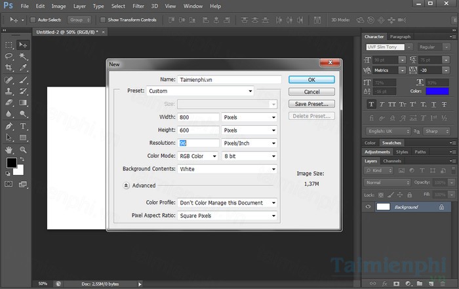
Task: Select the Eyedropper tool
Action: coord(23,67)
